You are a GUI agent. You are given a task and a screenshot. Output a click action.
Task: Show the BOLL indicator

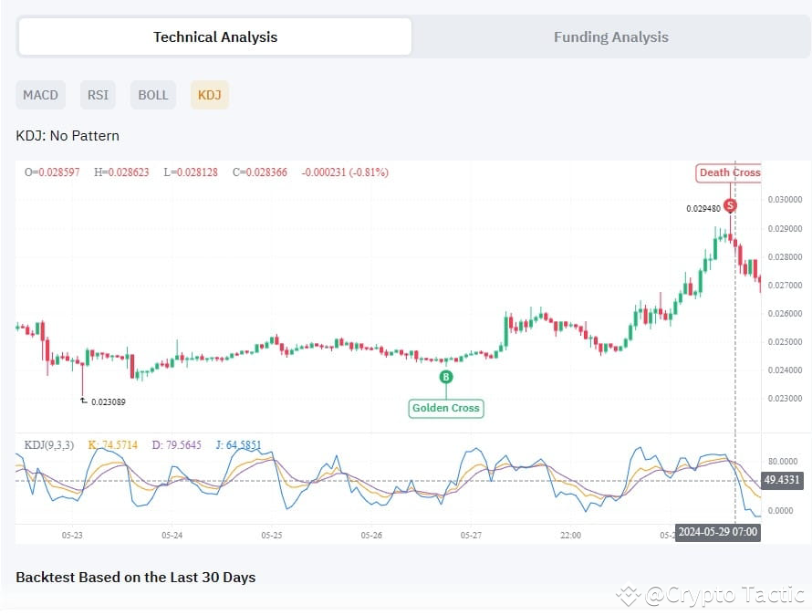(x=153, y=95)
